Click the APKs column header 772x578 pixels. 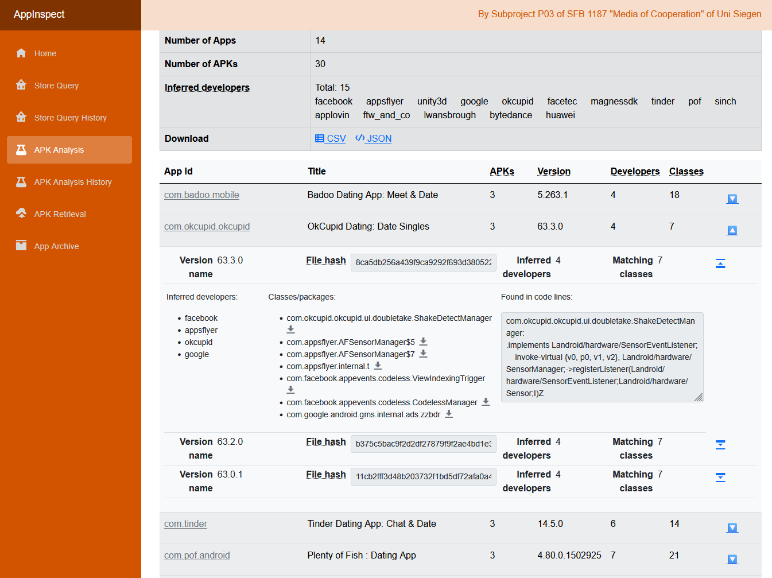pyautogui.click(x=502, y=172)
